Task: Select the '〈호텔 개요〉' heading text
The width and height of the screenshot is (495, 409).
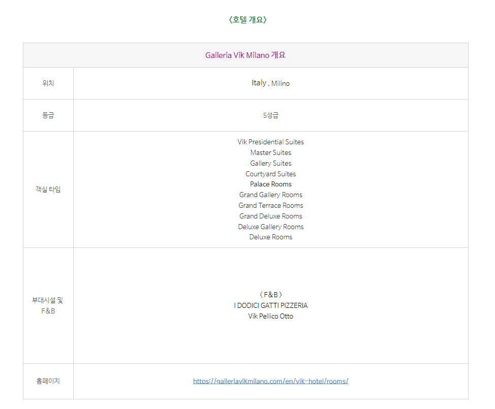Action: click(x=247, y=20)
